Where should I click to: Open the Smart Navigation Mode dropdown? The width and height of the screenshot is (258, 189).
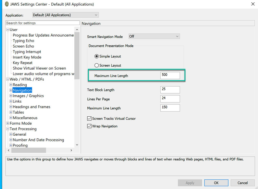(154, 36)
